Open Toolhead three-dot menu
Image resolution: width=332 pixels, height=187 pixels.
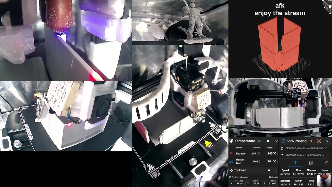tap(262, 170)
